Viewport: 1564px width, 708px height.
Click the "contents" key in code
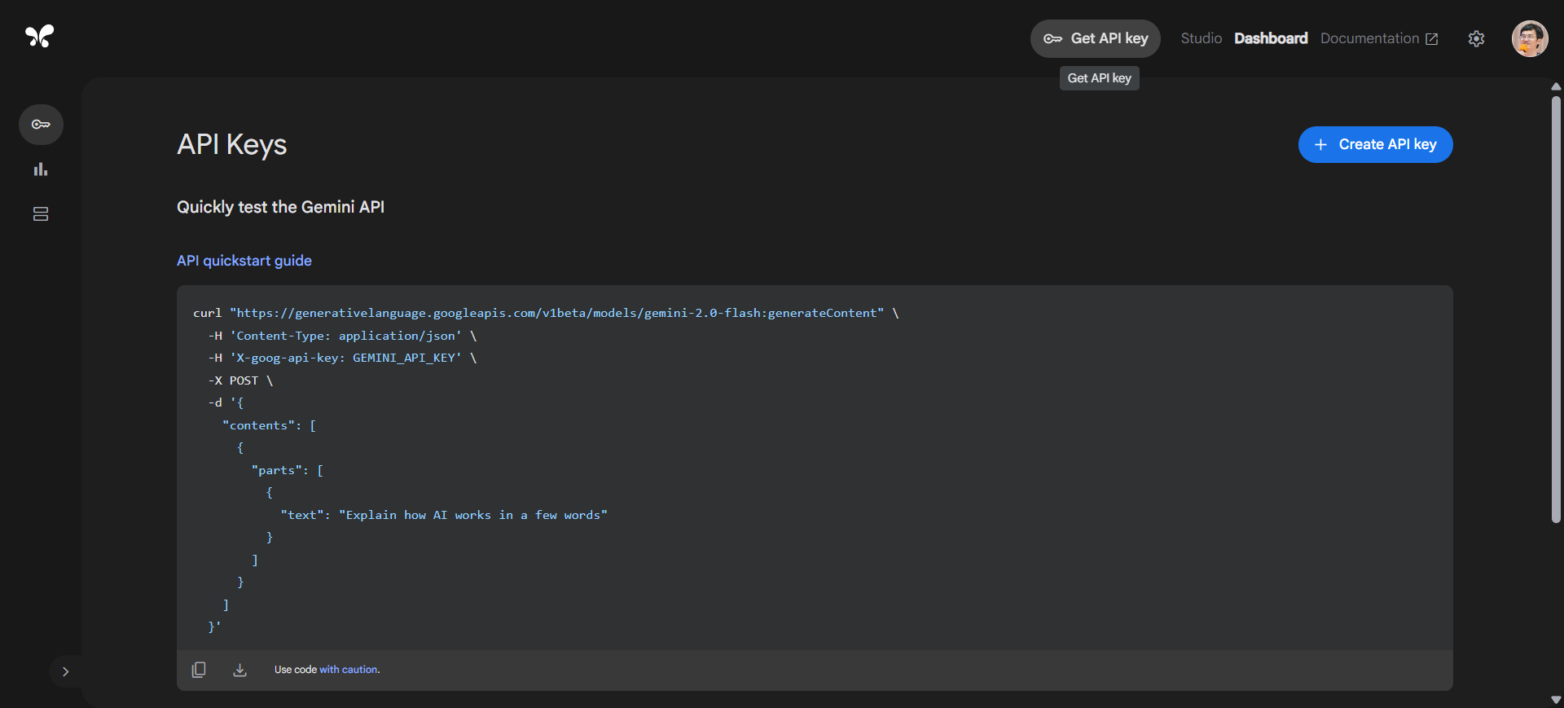(x=258, y=425)
